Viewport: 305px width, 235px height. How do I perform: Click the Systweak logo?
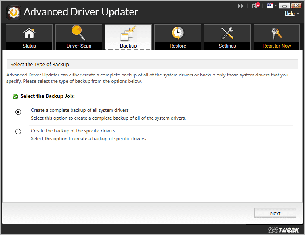click(x=283, y=230)
